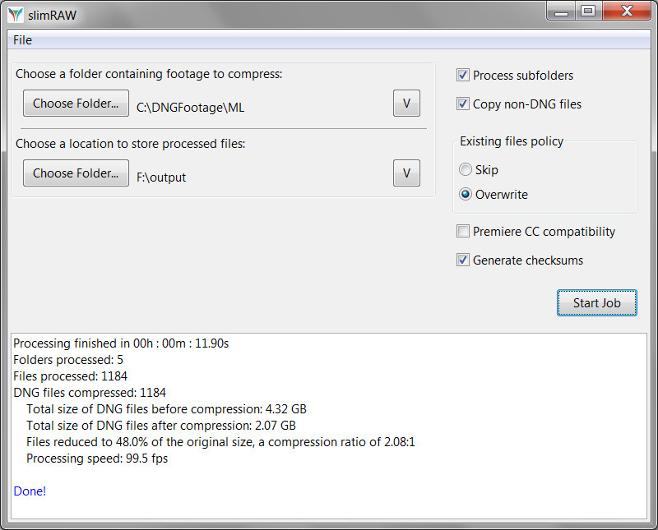Click the C:\DNGFootage\ML source path
The height and width of the screenshot is (530, 658).
[x=191, y=108]
